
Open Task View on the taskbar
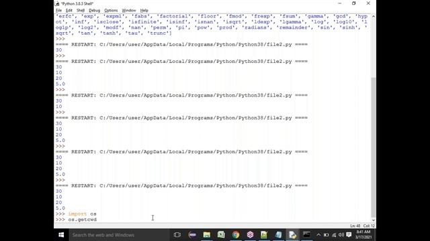(177, 235)
